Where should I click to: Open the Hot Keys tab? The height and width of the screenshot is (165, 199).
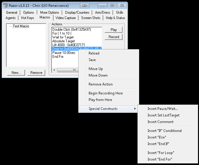click(28, 18)
